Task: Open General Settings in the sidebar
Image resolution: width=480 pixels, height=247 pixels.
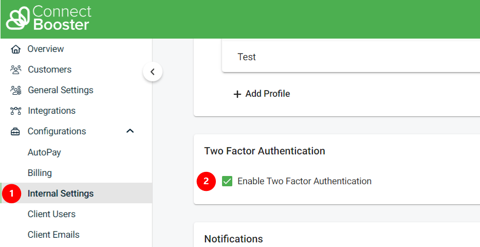Action: [x=60, y=90]
